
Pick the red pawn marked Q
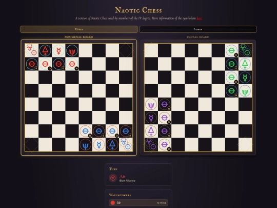45,64
